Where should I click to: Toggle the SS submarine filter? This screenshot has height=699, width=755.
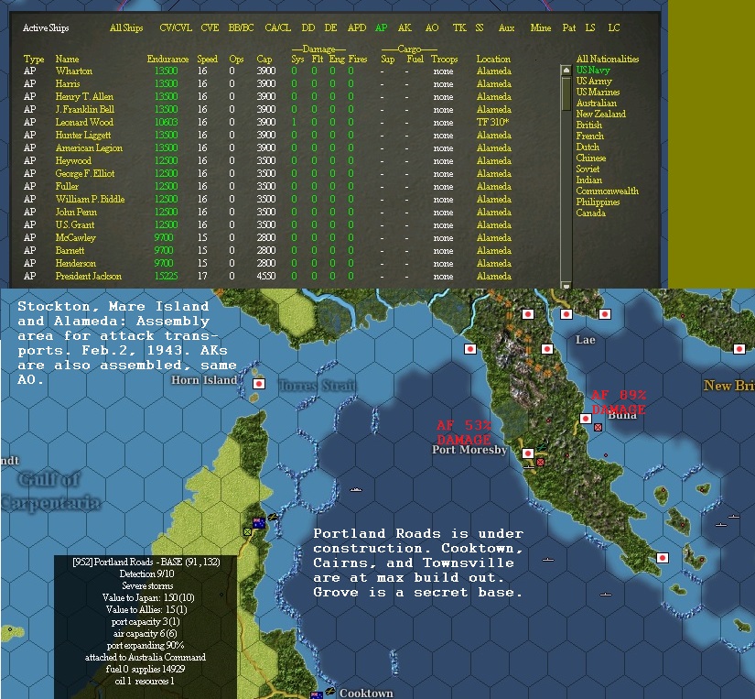click(x=479, y=27)
